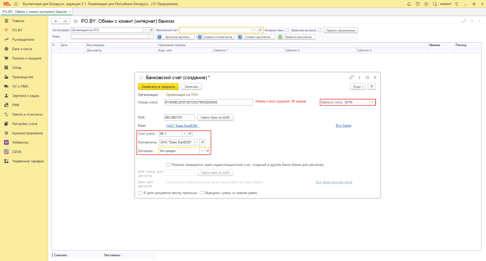Click the favorites star in top bar
This screenshot has width=486, height=261.
pyautogui.click(x=425, y=4)
